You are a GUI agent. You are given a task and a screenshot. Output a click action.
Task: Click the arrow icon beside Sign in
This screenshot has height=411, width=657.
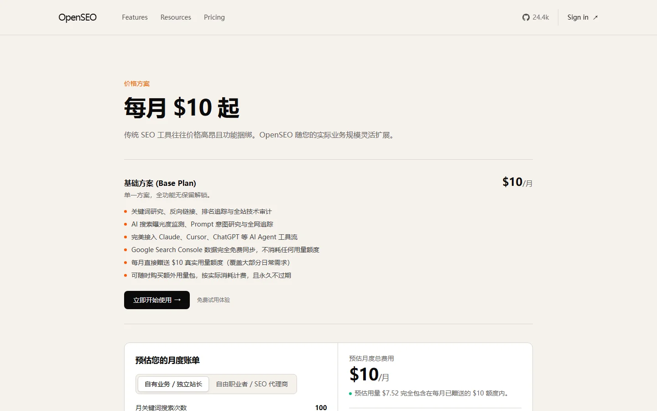pos(595,18)
